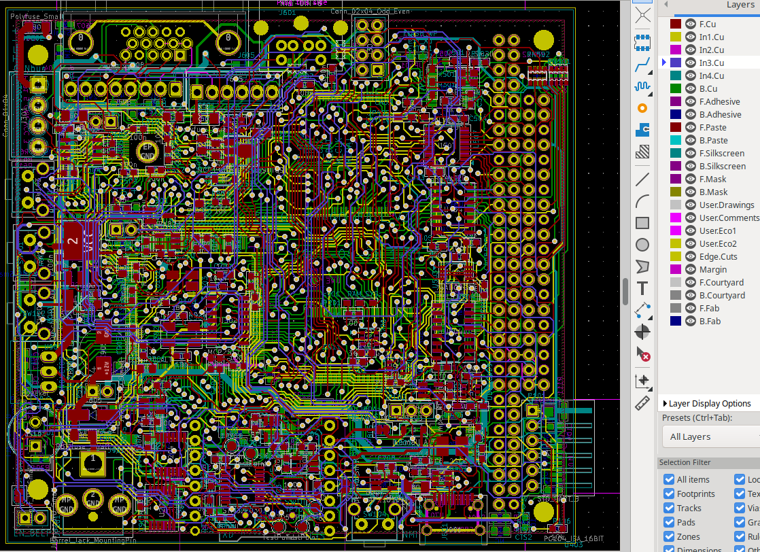Image resolution: width=760 pixels, height=552 pixels.
Task: Select the Delete Items tool
Action: (642, 353)
